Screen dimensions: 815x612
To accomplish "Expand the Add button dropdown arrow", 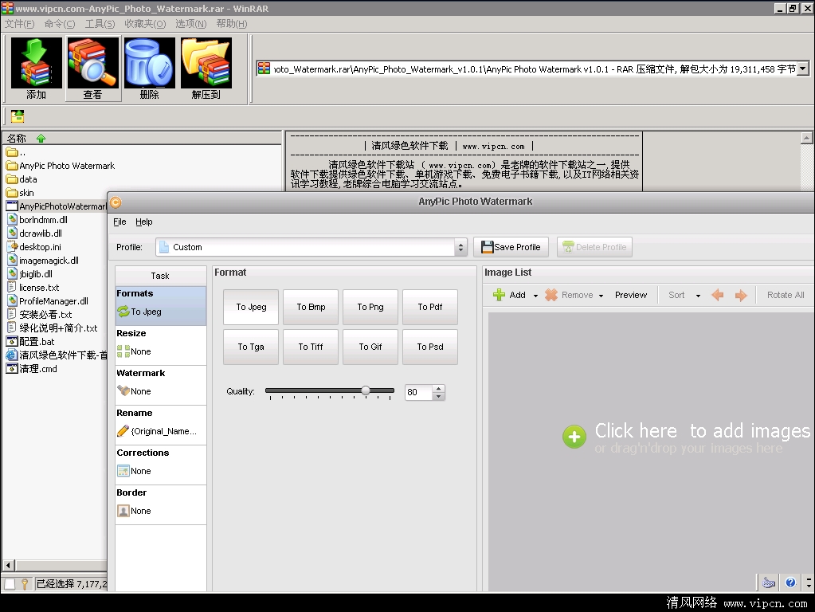I will [535, 296].
